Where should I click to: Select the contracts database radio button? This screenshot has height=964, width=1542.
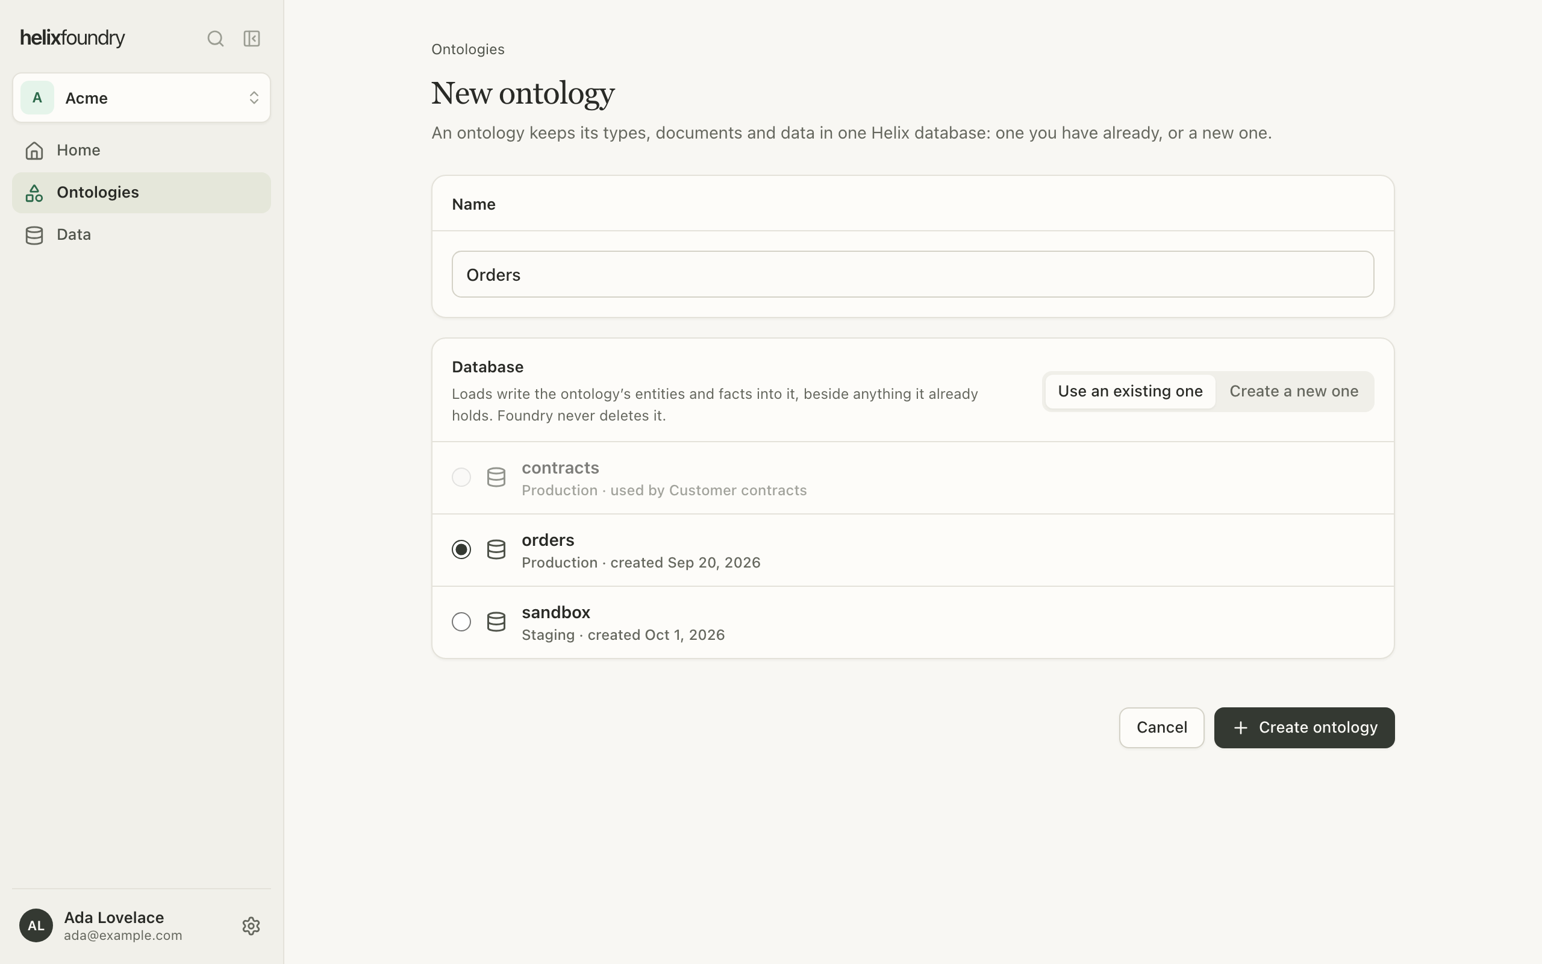(x=461, y=478)
